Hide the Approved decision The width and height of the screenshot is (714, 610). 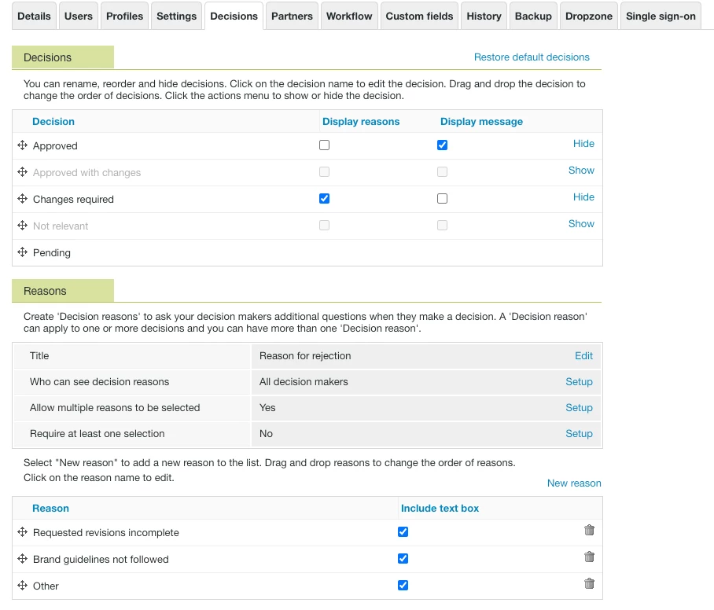583,144
